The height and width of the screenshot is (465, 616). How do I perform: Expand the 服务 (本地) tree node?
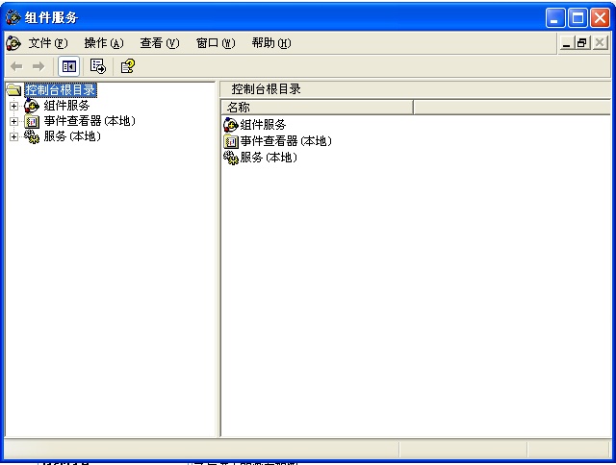click(x=13, y=136)
